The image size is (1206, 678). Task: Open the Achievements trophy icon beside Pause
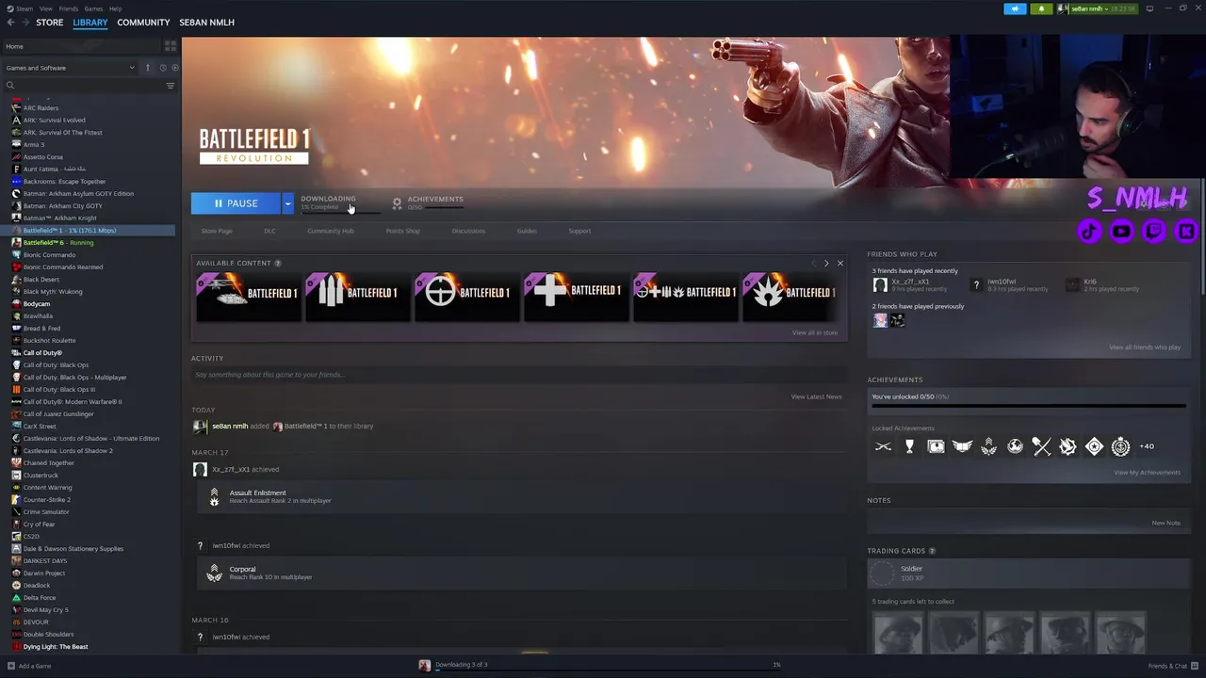pos(397,203)
